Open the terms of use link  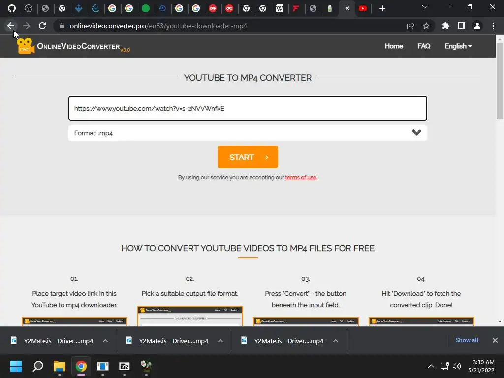point(301,177)
